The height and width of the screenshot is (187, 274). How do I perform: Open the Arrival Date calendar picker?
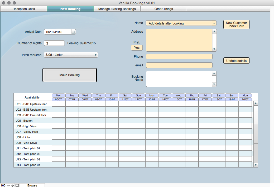(x=74, y=32)
